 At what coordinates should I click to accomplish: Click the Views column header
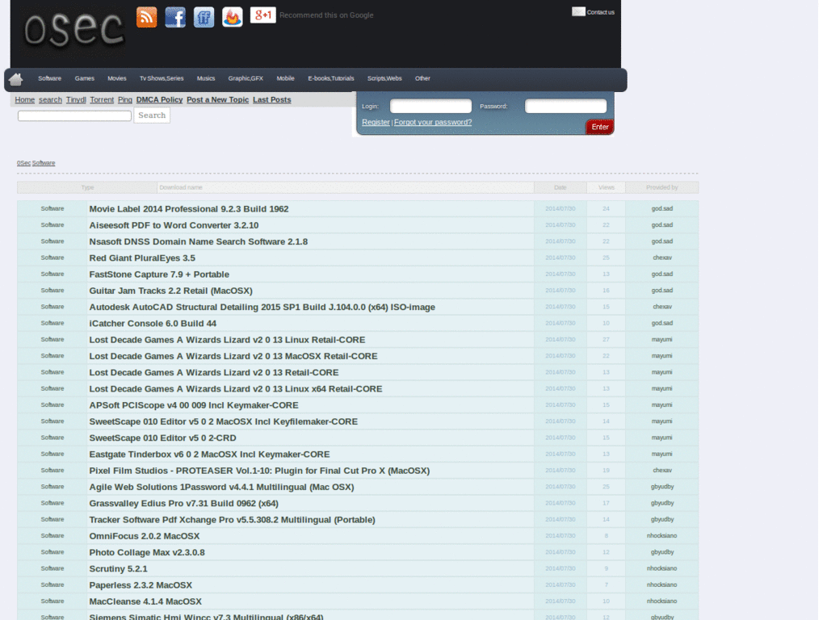606,187
